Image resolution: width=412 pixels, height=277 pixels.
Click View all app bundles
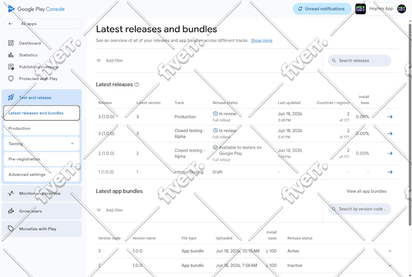pos(367,192)
